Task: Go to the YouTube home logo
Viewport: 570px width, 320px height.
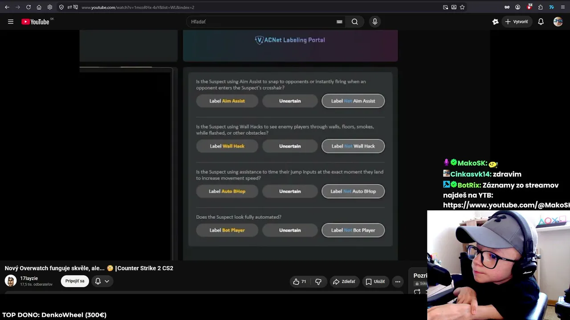Action: [x=35, y=22]
